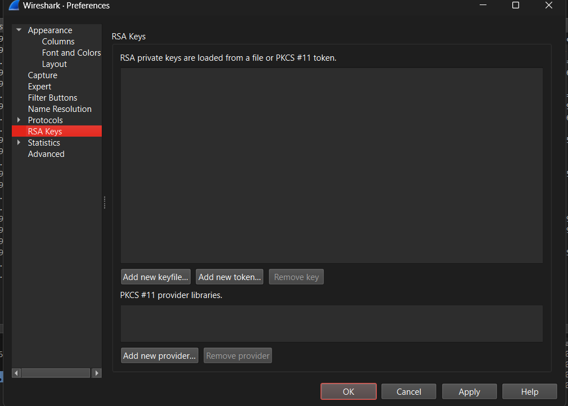Click the Remove key button
This screenshot has height=406, width=568.
pyautogui.click(x=296, y=277)
